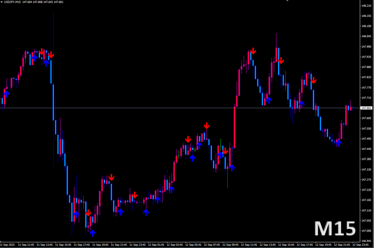374x248 pixels.
Task: Click the 147.000 price axis label
Action: [366, 230]
